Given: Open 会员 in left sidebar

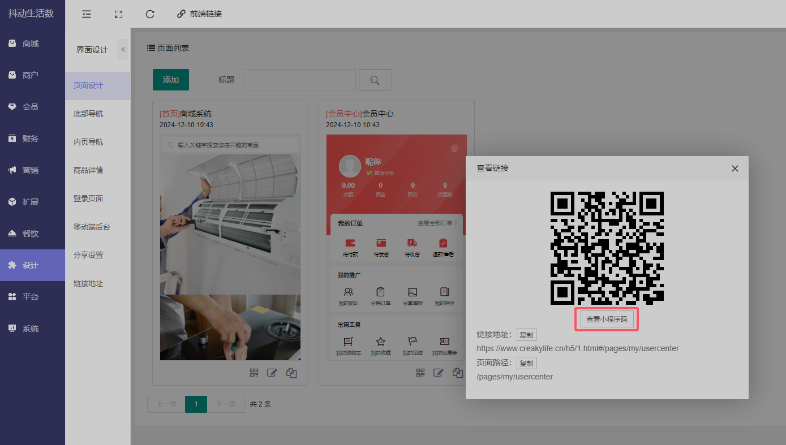Looking at the screenshot, I should coord(32,107).
